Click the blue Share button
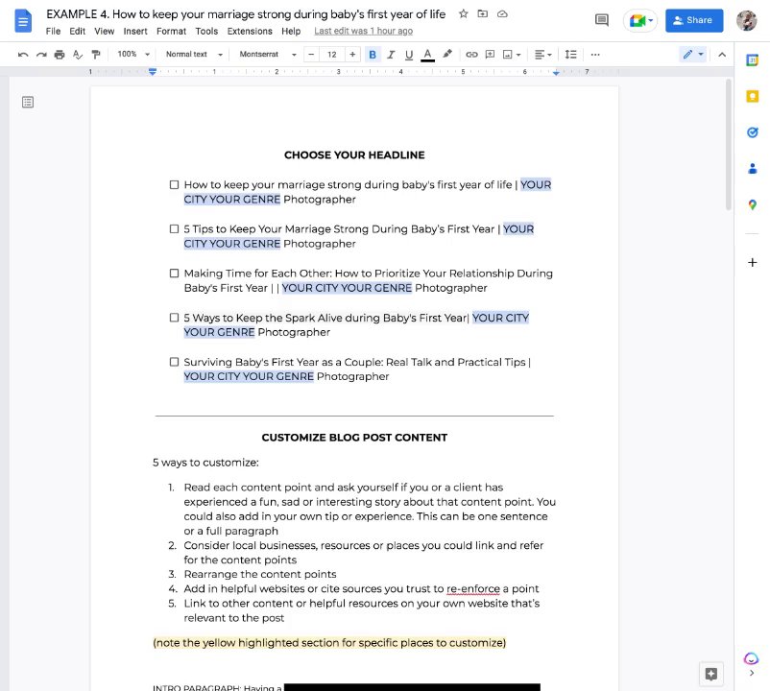Screen dimensions: 770x691 (x=694, y=20)
